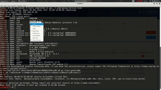Image resolution: width=161 pixels, height=90 pixels.
Task: Open the Terminal menu in the menubar
Action: click(19, 6)
